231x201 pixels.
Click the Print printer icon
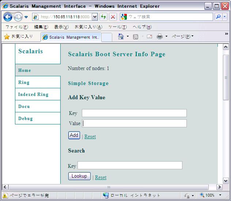159,36
